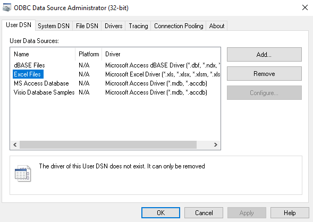Click the data source icon in info panel
Image resolution: width=313 pixels, height=222 pixels.
(23, 173)
